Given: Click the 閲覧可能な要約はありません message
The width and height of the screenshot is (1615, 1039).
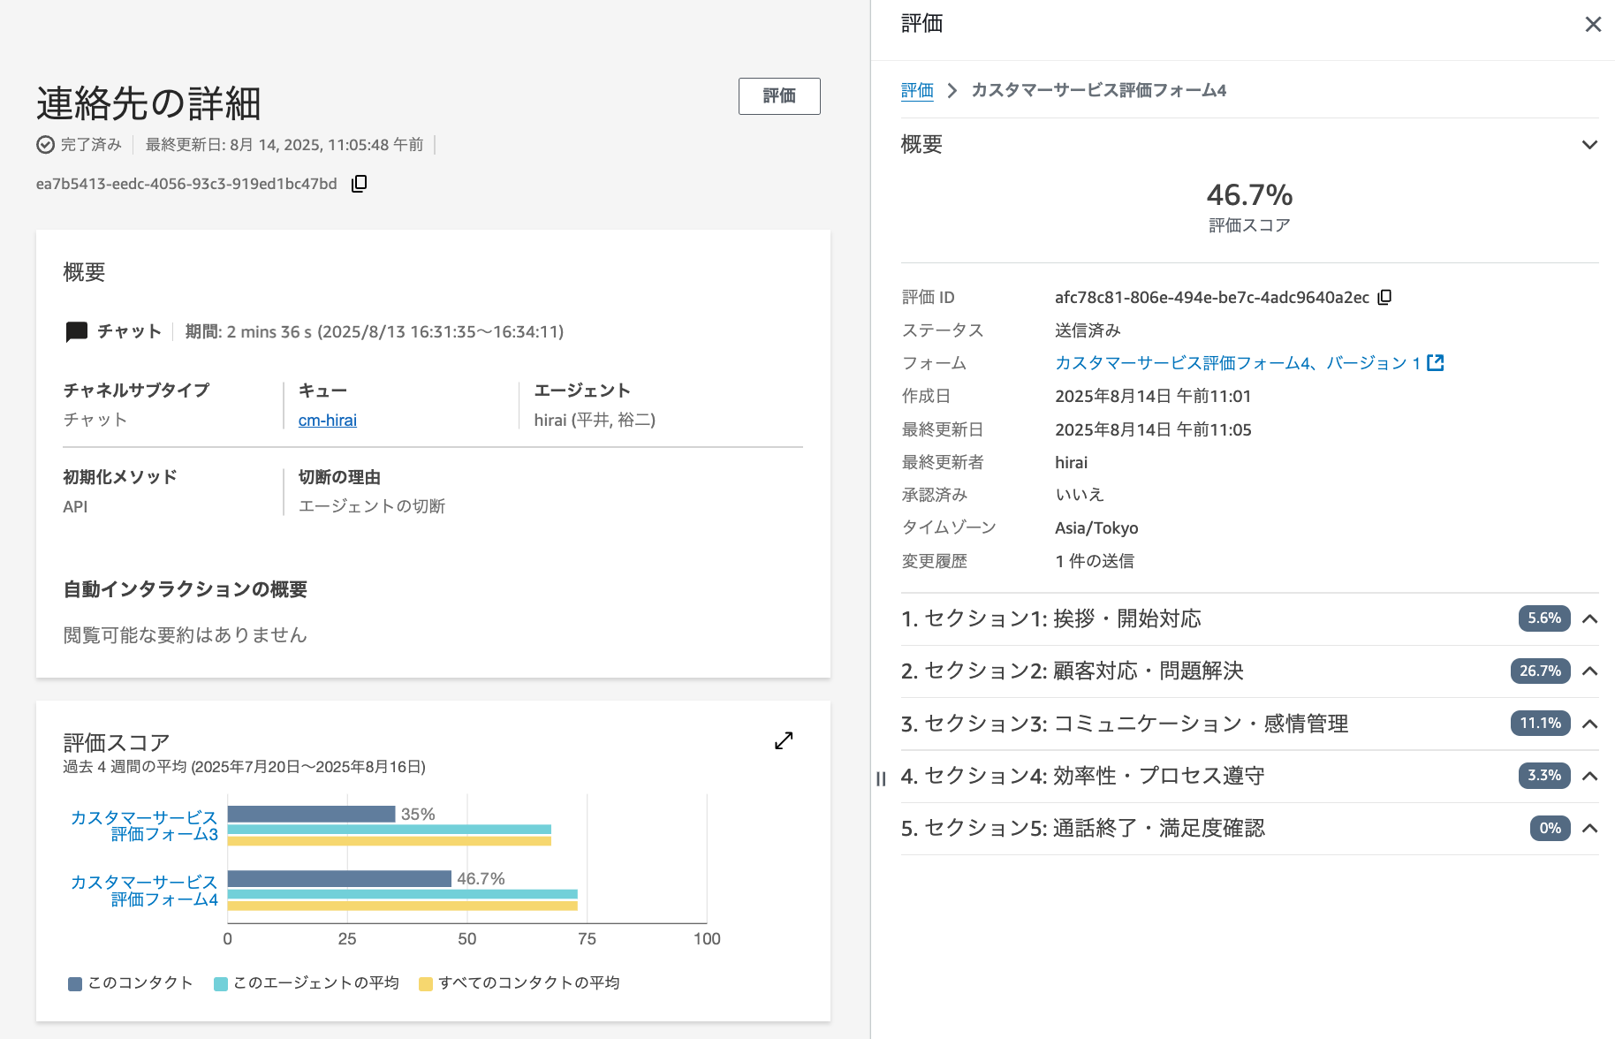Looking at the screenshot, I should (186, 635).
